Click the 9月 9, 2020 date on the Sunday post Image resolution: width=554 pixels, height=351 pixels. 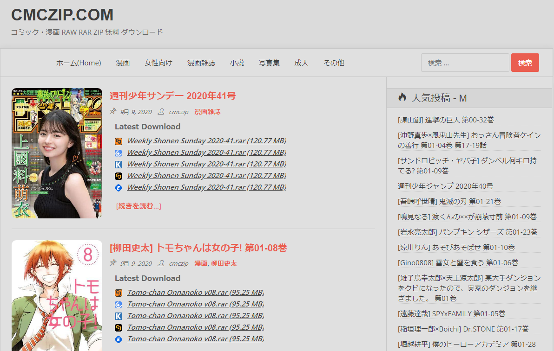136,112
